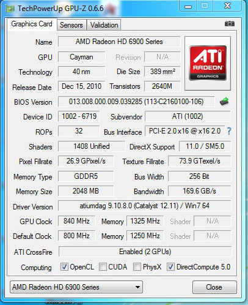Click the ROPs field showing 32
This screenshot has height=305, width=248.
coord(79,131)
